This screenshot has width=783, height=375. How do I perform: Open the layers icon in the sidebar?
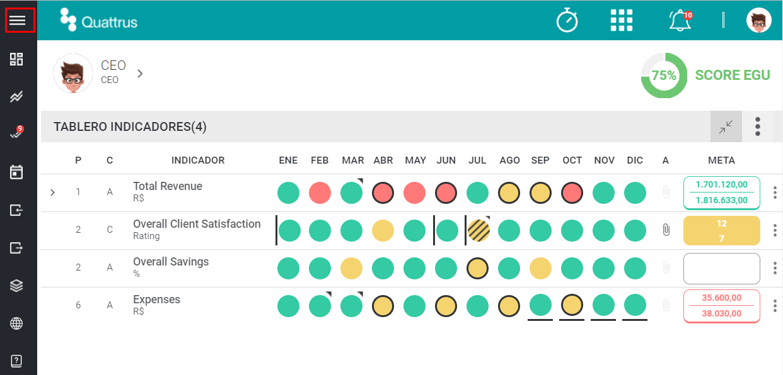[16, 286]
